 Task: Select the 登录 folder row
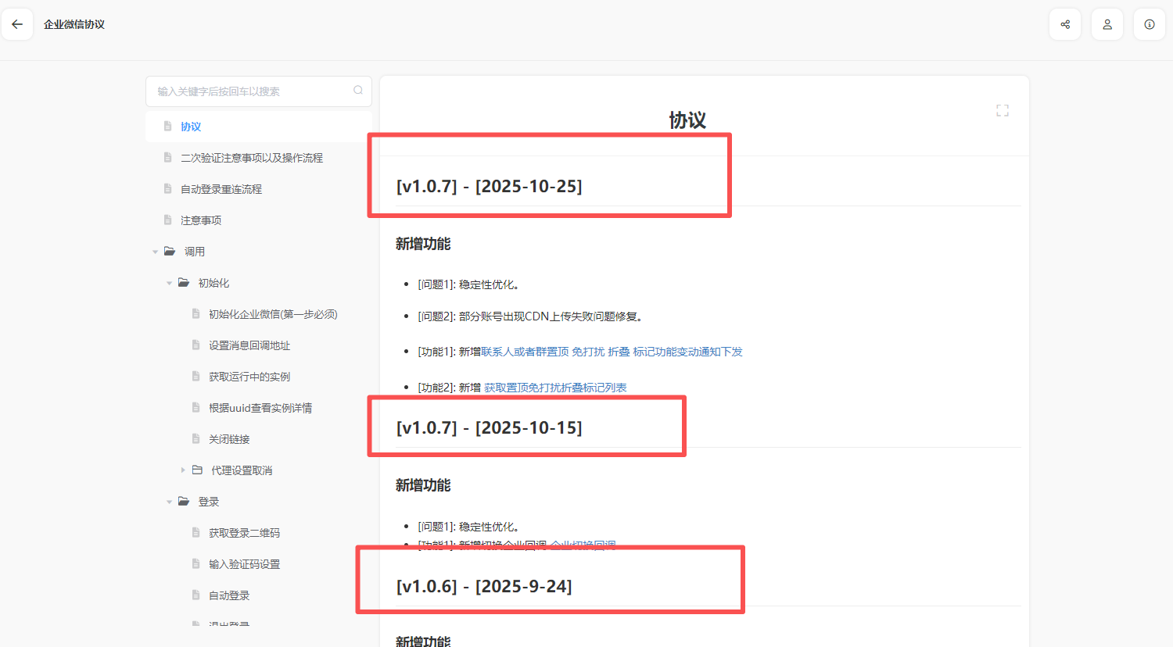[258, 502]
